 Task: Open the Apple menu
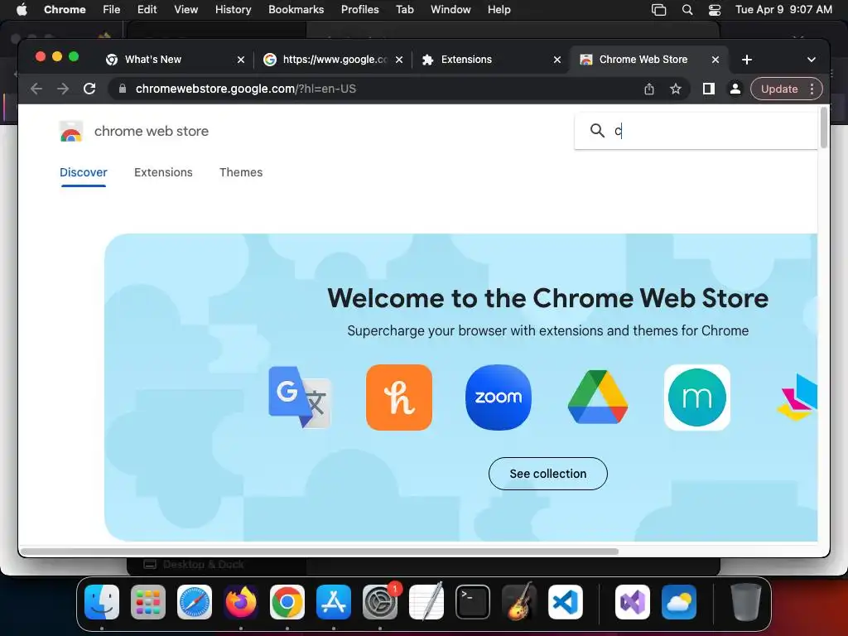[22, 9]
